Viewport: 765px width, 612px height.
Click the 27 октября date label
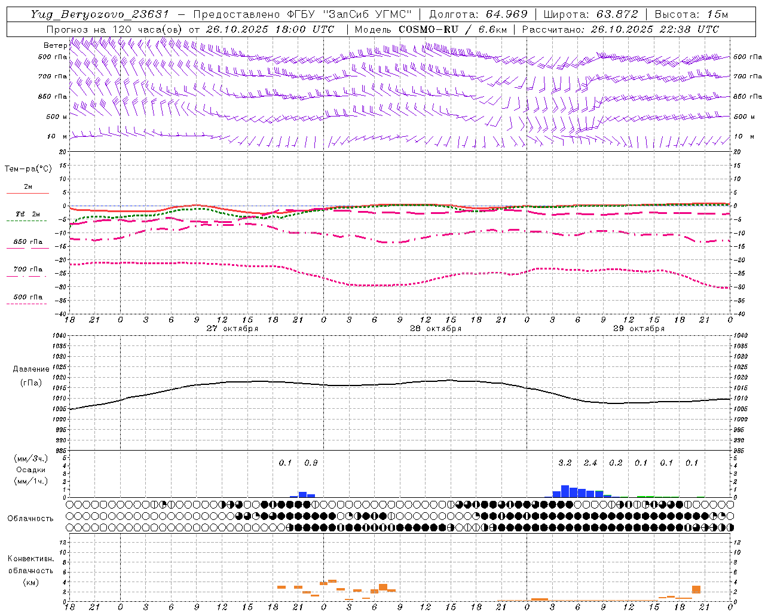point(232,329)
